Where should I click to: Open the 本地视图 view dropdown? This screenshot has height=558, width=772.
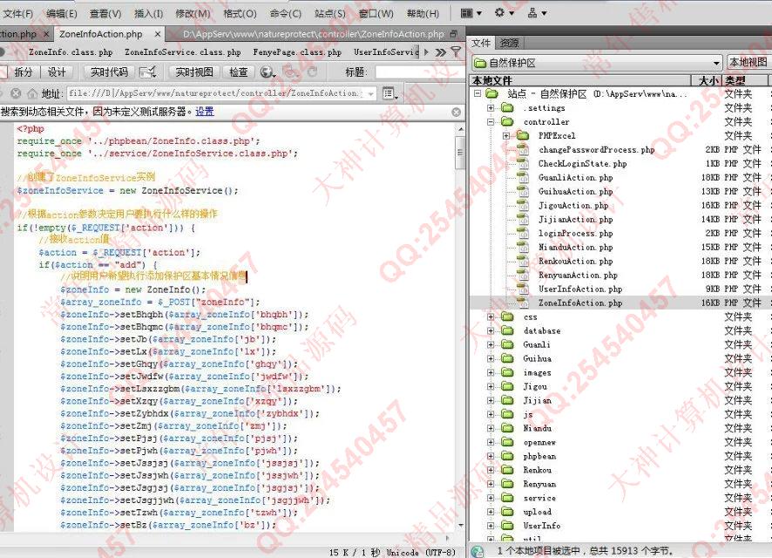(748, 62)
